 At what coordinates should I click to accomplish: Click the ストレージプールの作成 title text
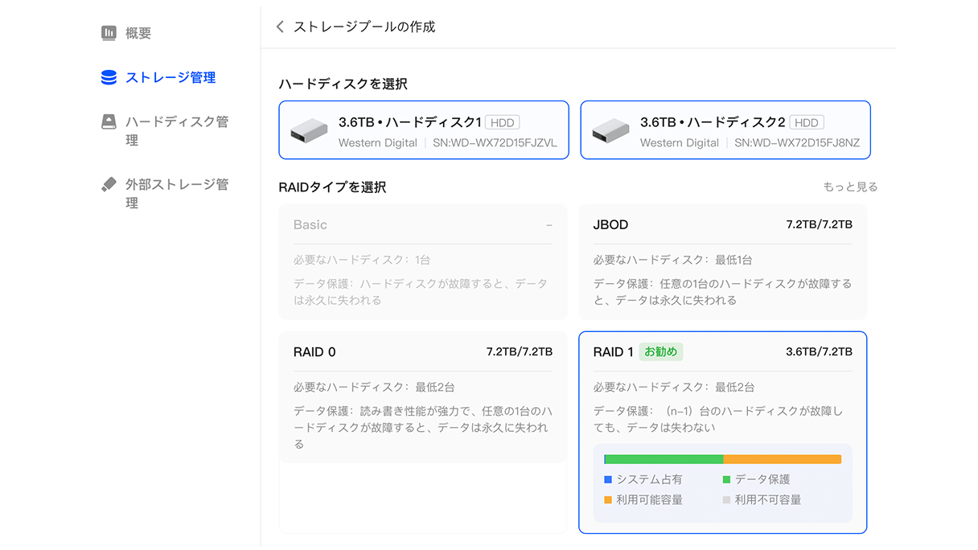pyautogui.click(x=364, y=27)
